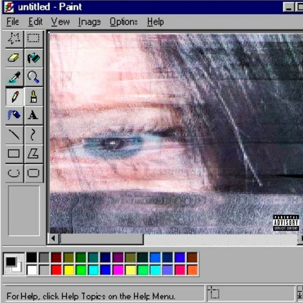Choose the Pencil tool
303x303 pixels.
coord(14,97)
